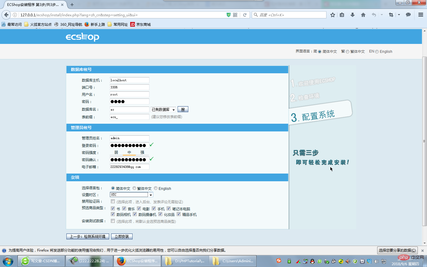Click the ECShop logo in header
The height and width of the screenshot is (267, 427).
(82, 37)
